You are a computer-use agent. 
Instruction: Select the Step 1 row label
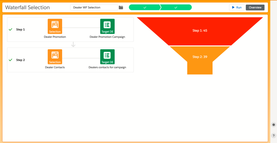click(x=21, y=29)
